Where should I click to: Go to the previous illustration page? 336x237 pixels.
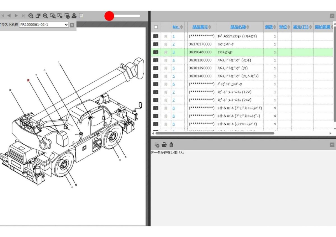9,16
